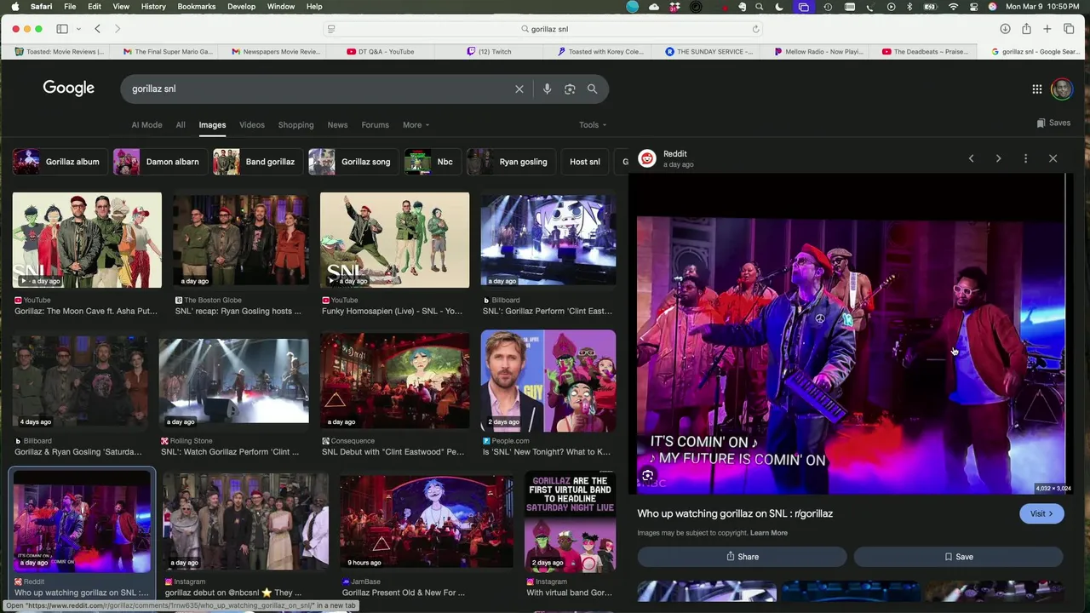Image resolution: width=1090 pixels, height=613 pixels.
Task: Open Google account profile avatar
Action: click(1061, 89)
